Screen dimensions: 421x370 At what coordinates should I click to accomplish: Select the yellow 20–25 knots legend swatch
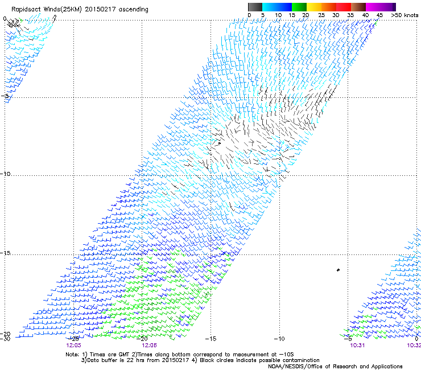point(314,7)
